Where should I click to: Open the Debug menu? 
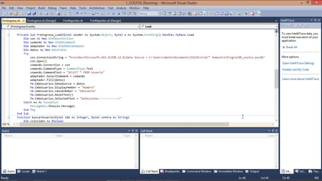click(52, 8)
